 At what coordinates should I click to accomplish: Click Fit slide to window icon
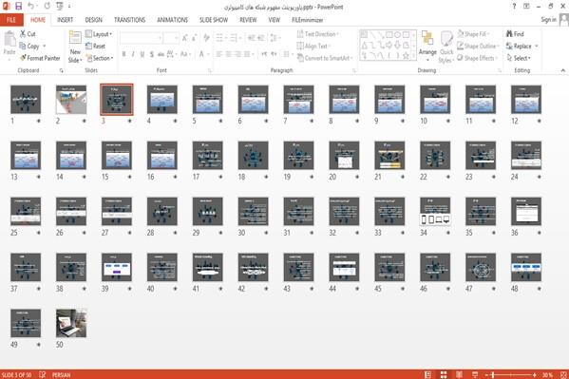(x=563, y=374)
